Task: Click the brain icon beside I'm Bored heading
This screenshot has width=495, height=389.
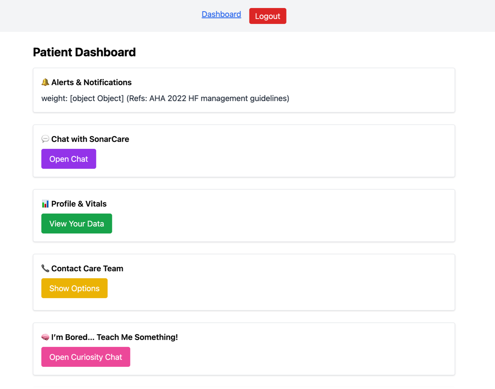Action: pos(45,337)
